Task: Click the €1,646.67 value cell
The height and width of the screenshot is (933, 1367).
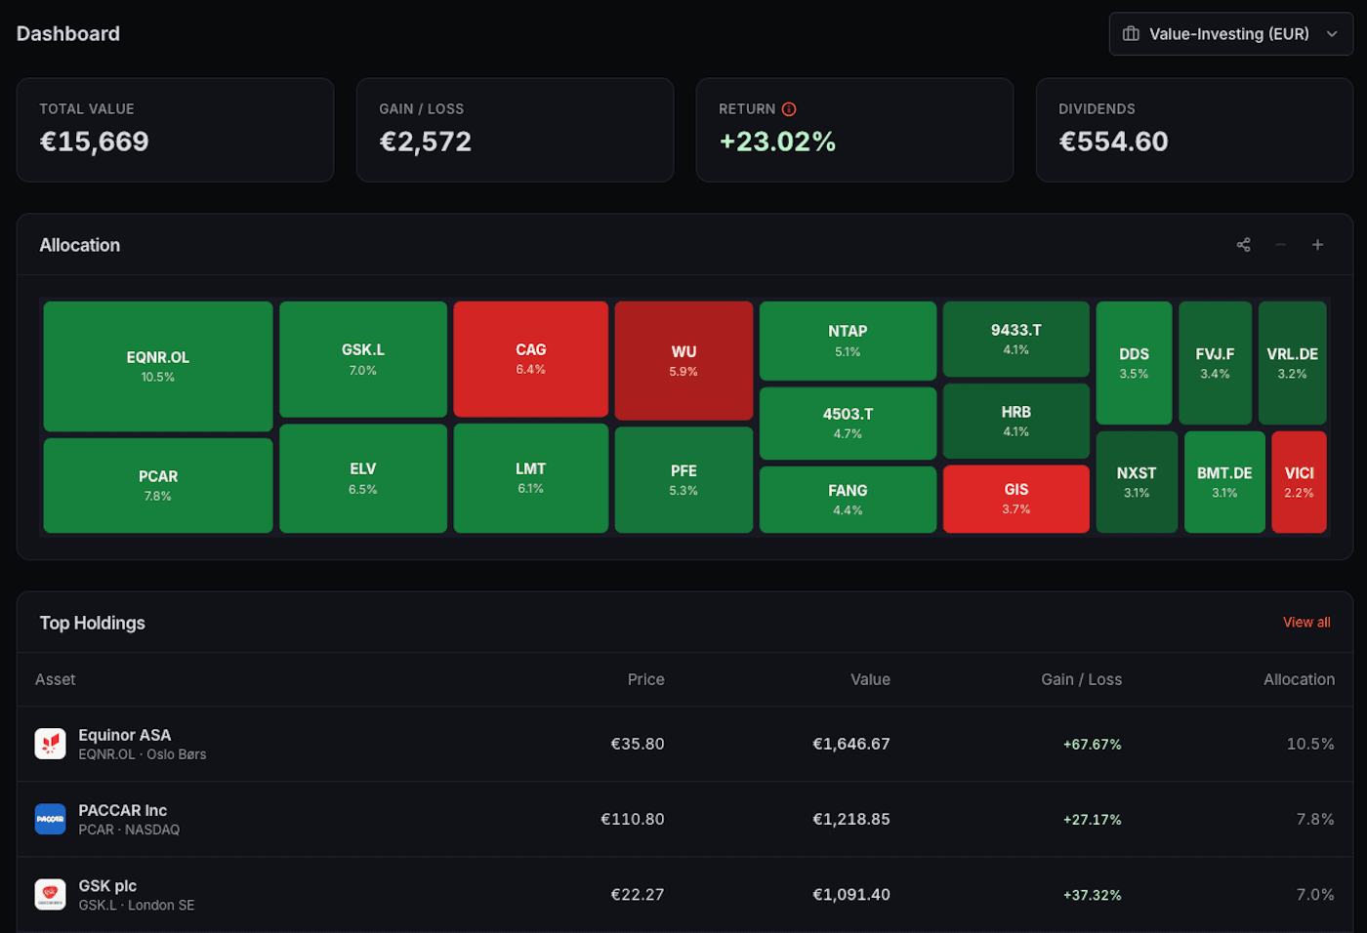Action: pos(851,744)
